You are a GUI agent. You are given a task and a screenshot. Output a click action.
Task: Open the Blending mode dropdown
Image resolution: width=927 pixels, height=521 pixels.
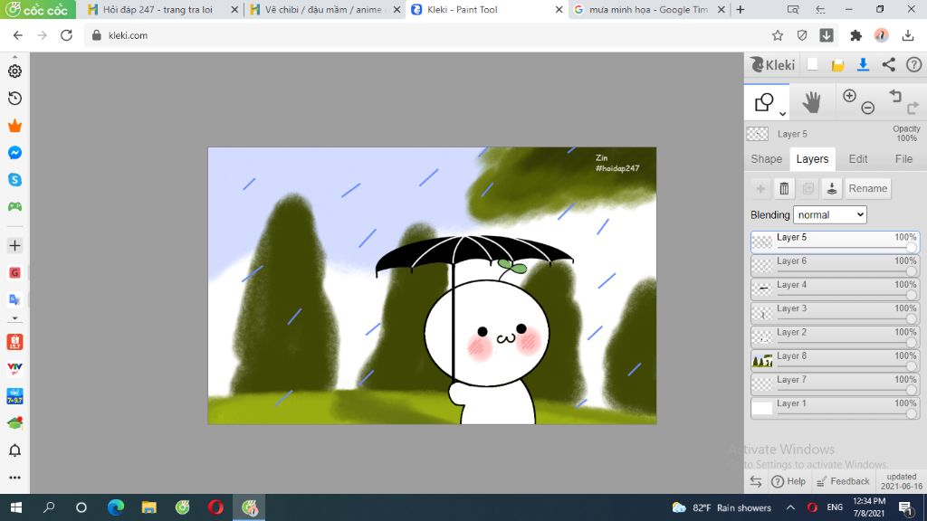(829, 215)
